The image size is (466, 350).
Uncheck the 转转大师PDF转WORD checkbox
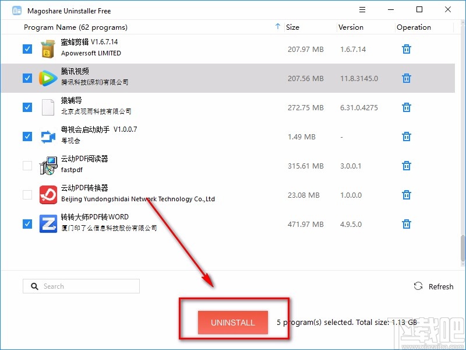point(27,224)
